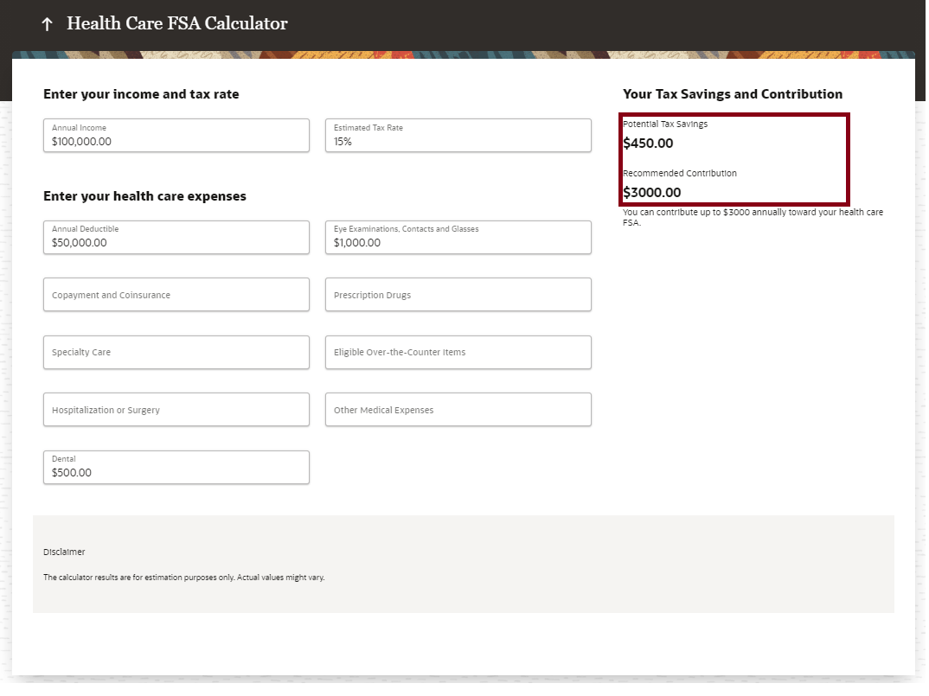Click the annual contribution limit note
Screen dimensions: 929x696
[x=753, y=217]
